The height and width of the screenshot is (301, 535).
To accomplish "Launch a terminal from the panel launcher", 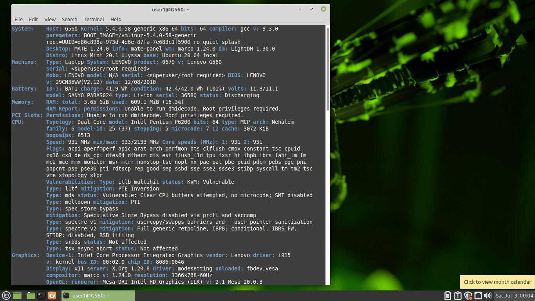I will [x=41, y=296].
